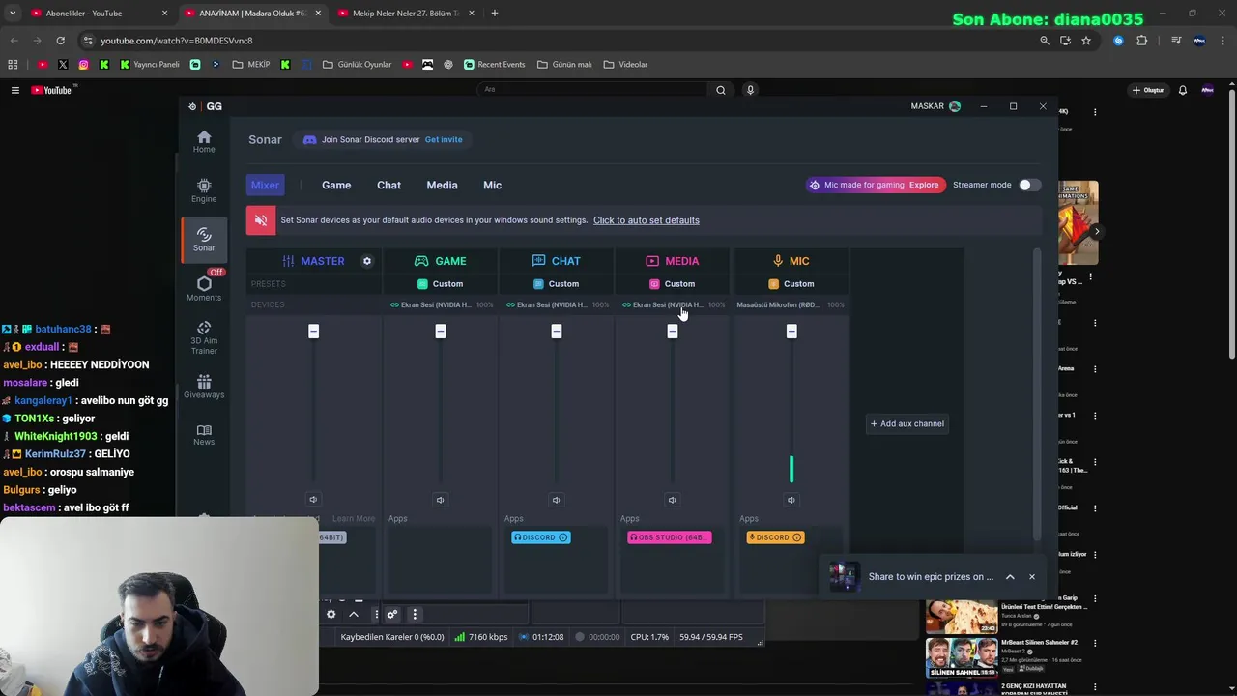This screenshot has height=696, width=1237.
Task: Bookmark this page with star icon
Action: 1086,41
